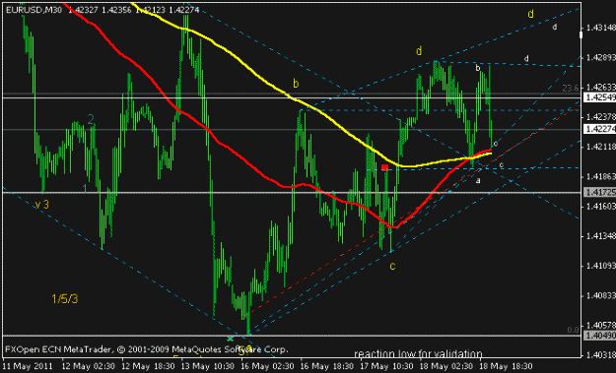Screen dimensions: 616x373
Task: Select the 1.43148 price axis label
Action: click(600, 28)
